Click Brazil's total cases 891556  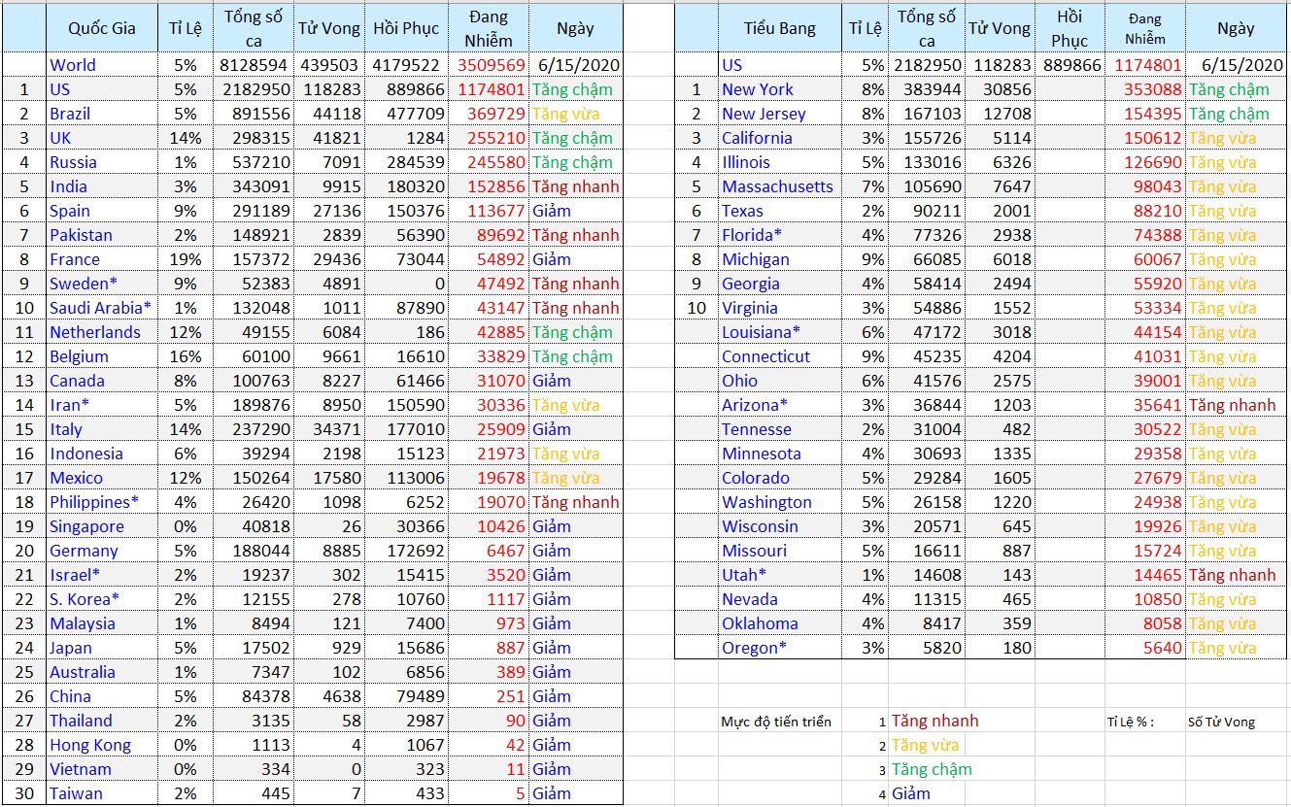[254, 114]
